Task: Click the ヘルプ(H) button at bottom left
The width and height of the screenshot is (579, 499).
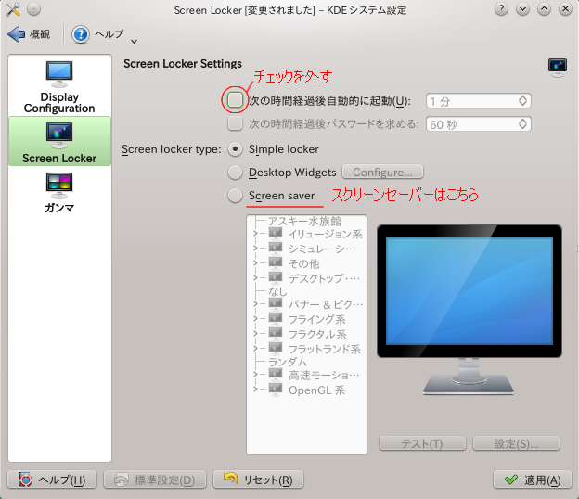Action: coord(52,480)
